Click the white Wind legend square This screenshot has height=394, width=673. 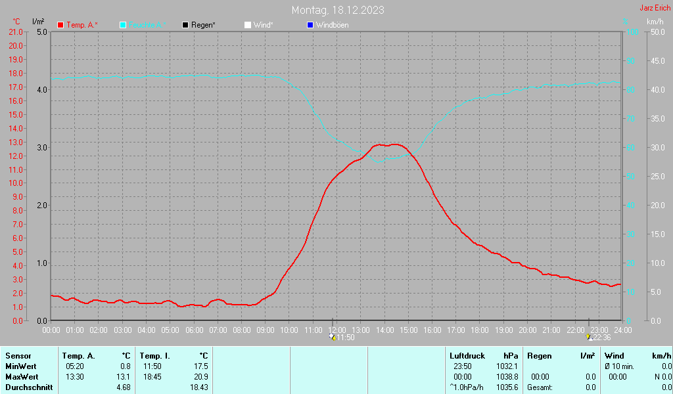click(x=248, y=25)
